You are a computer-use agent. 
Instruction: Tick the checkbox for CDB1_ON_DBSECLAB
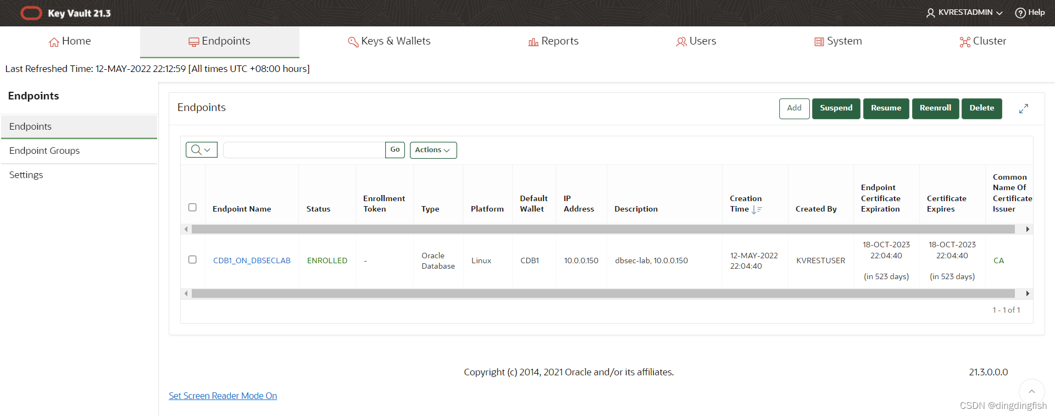(192, 259)
